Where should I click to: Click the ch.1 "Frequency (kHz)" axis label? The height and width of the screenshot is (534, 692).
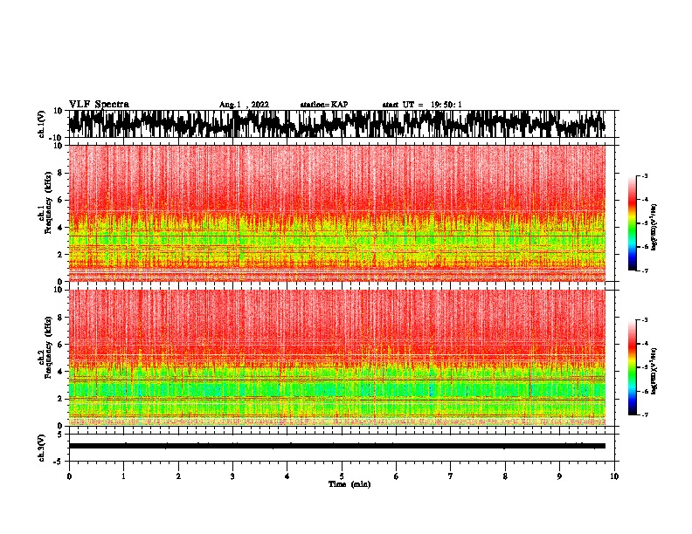[x=48, y=202]
